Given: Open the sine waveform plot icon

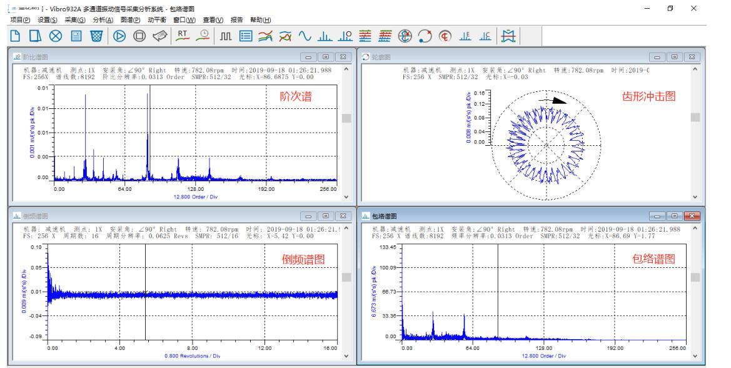Looking at the screenshot, I should pos(305,36).
